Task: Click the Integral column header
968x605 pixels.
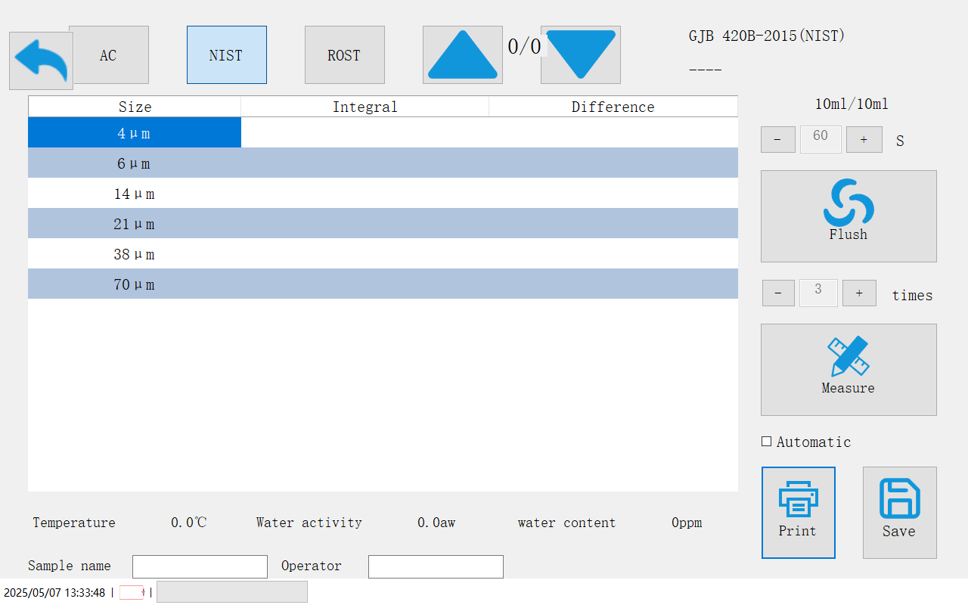Action: pyautogui.click(x=365, y=107)
